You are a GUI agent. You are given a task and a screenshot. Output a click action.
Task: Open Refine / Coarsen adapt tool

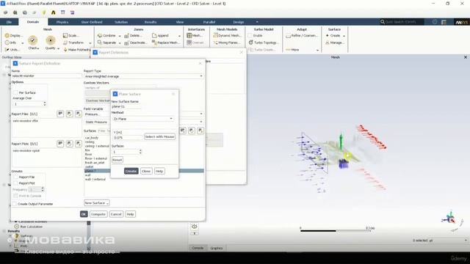(x=302, y=36)
